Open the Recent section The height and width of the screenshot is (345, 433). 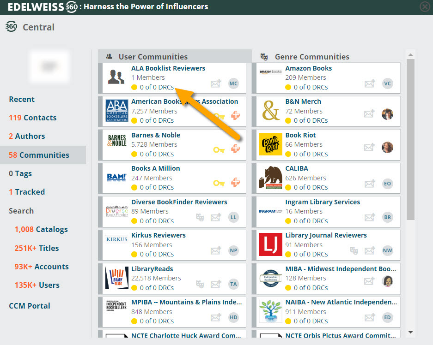pyautogui.click(x=22, y=99)
